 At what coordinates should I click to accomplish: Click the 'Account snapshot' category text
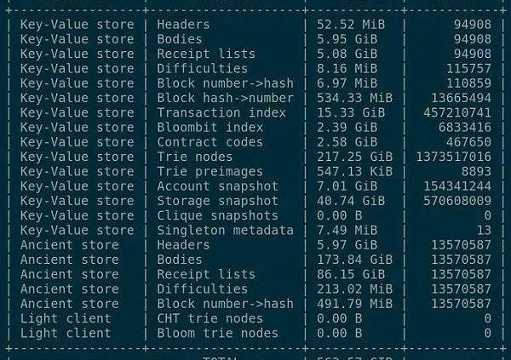pyautogui.click(x=217, y=186)
